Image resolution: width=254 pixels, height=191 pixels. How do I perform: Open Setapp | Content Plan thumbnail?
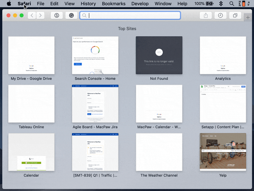click(223, 104)
